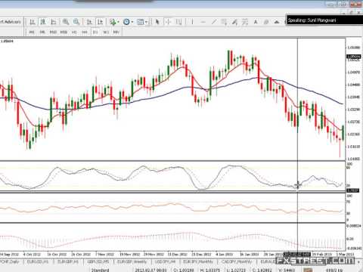Click the Expert Advisors button
Viewport: 363px width, 272px height.
[x=11, y=22]
